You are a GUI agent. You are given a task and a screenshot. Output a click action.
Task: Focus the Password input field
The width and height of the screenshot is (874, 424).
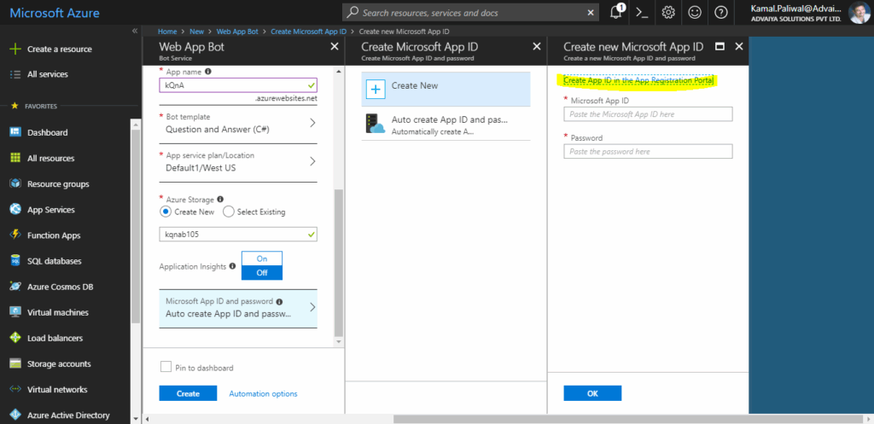648,152
